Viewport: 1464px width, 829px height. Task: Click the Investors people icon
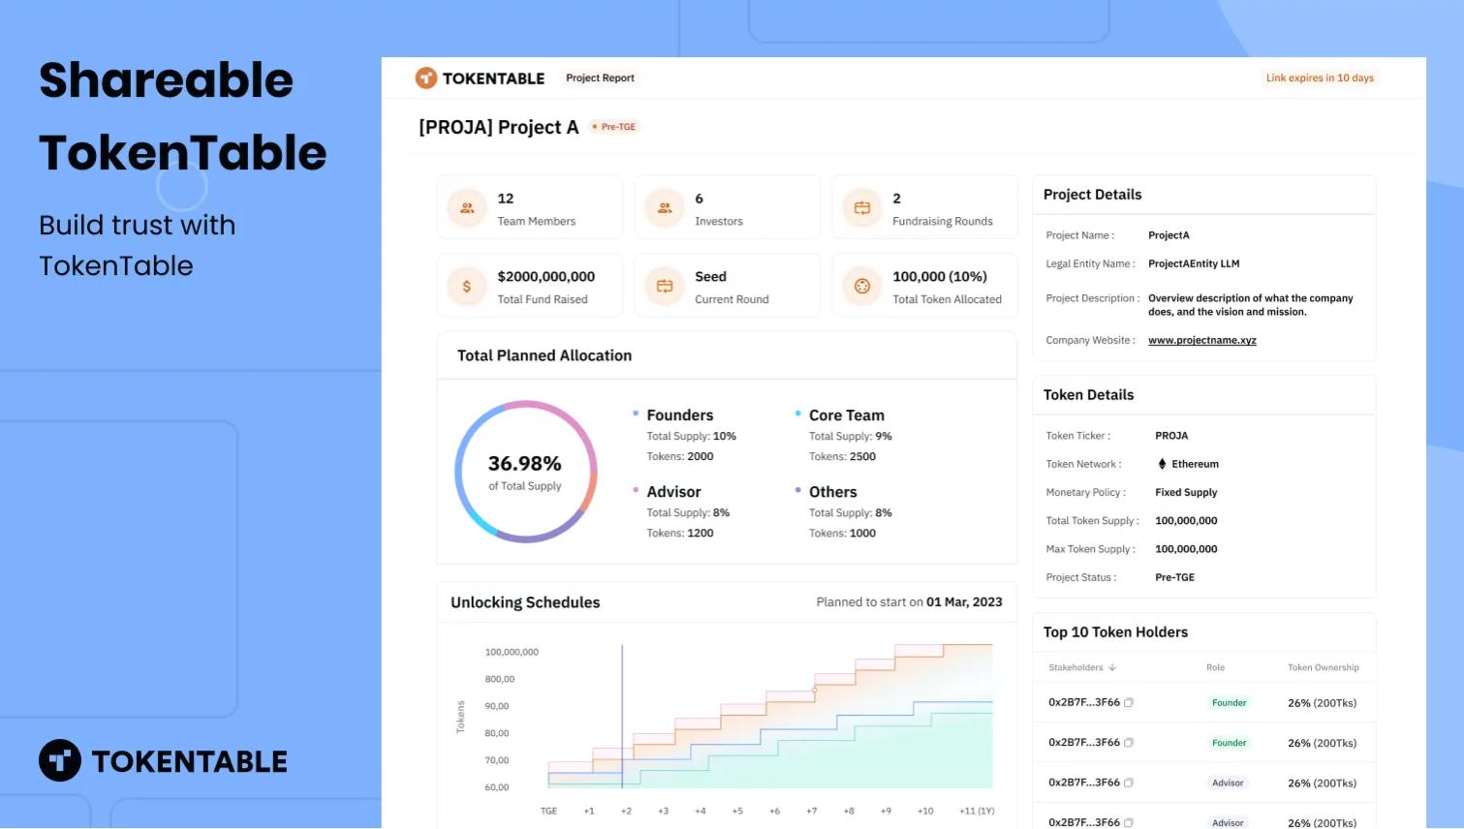(665, 208)
